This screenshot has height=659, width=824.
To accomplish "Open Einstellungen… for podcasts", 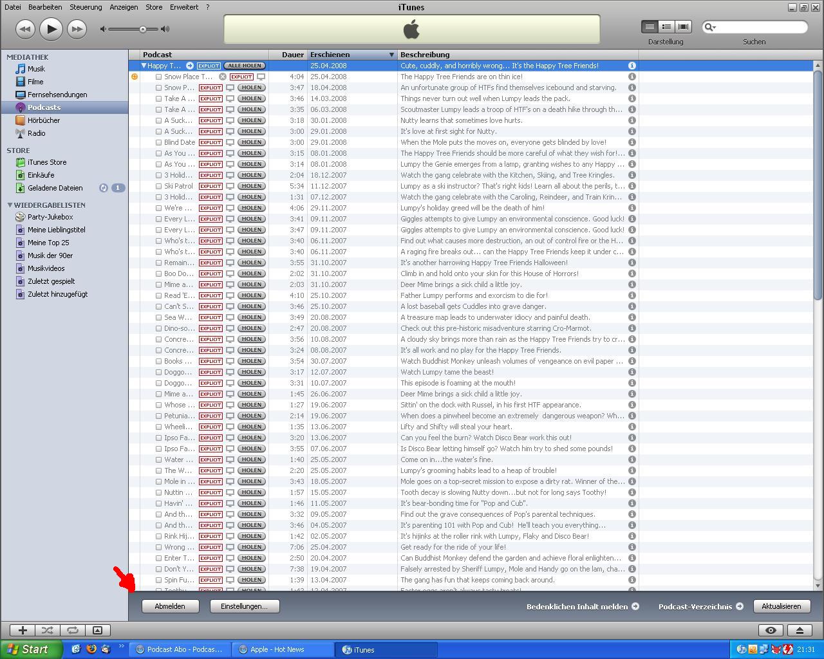I will click(244, 606).
